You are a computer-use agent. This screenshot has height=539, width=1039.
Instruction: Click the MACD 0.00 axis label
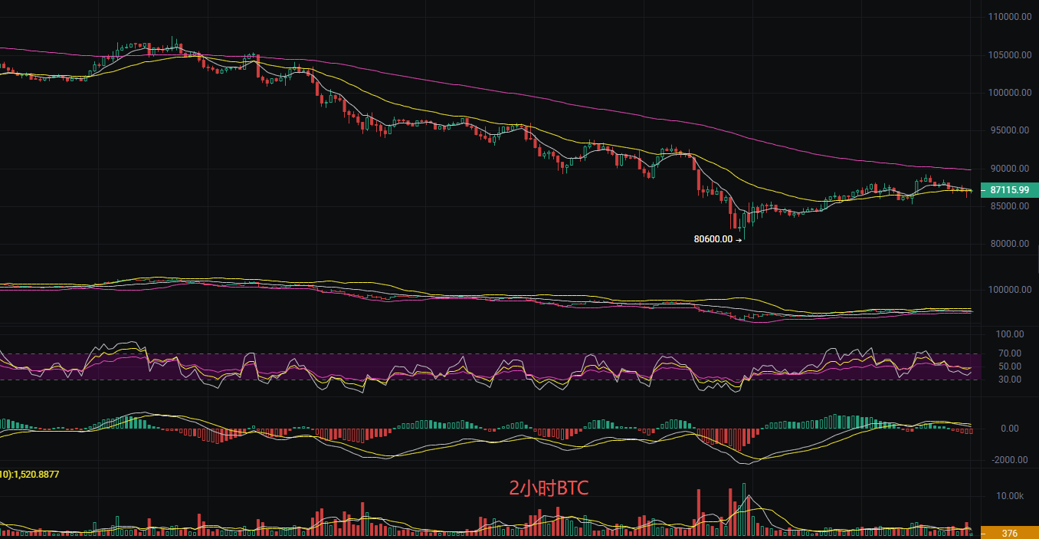pos(1010,429)
